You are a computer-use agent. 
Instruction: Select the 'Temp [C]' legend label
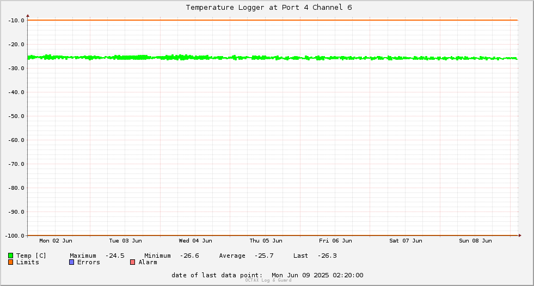click(x=31, y=256)
